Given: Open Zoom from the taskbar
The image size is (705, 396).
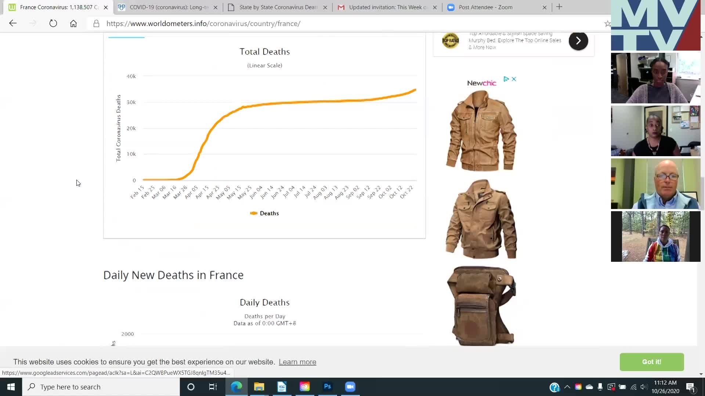Looking at the screenshot, I should click(x=350, y=387).
